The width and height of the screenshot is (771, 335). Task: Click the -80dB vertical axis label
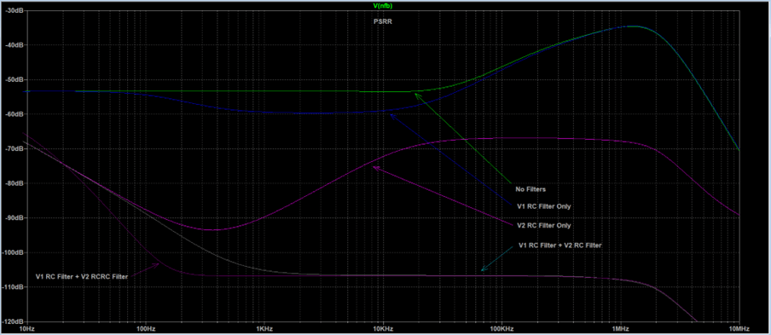click(14, 183)
